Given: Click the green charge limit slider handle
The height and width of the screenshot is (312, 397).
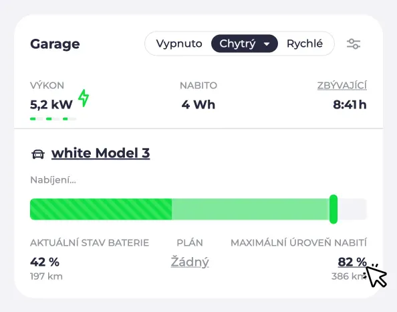Looking at the screenshot, I should click(x=334, y=209).
